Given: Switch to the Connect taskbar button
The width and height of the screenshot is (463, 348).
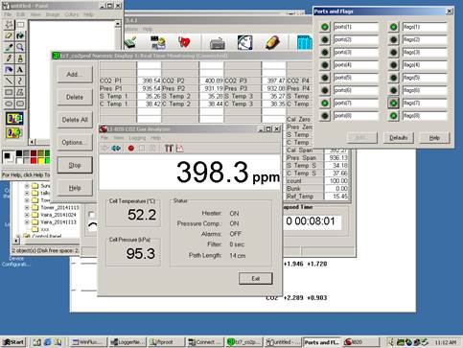Looking at the screenshot, I should [x=205, y=342].
